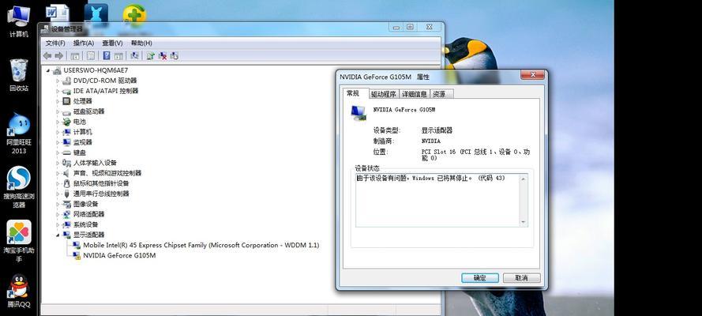This screenshot has width=702, height=316.
Task: Select the 网络适配器 category icon
Action: point(66,214)
